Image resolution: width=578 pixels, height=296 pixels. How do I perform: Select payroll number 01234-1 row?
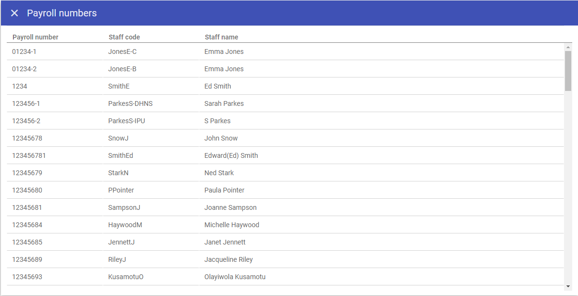click(x=24, y=51)
